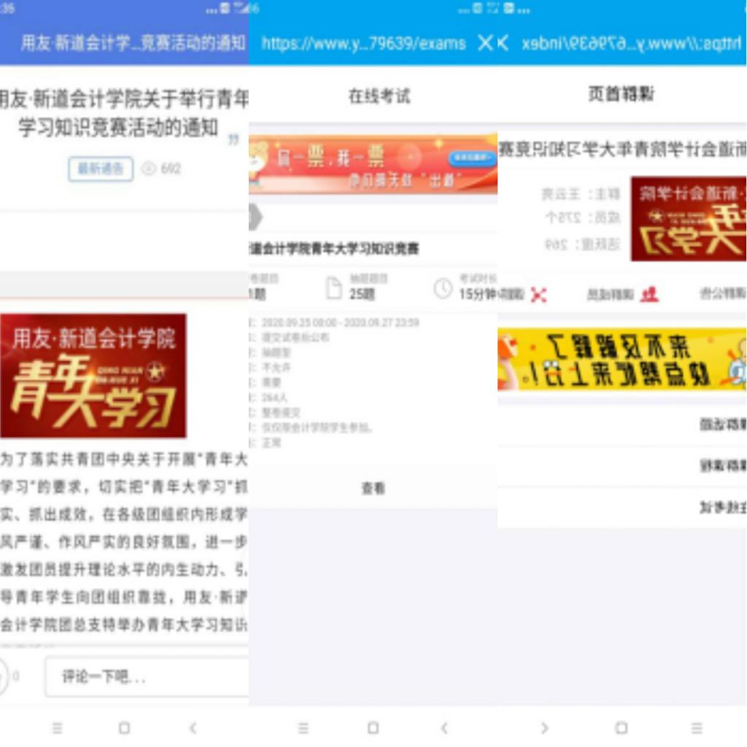Select the mirrored 在线考试 list item on group page
747x747 pixels.
point(622,508)
